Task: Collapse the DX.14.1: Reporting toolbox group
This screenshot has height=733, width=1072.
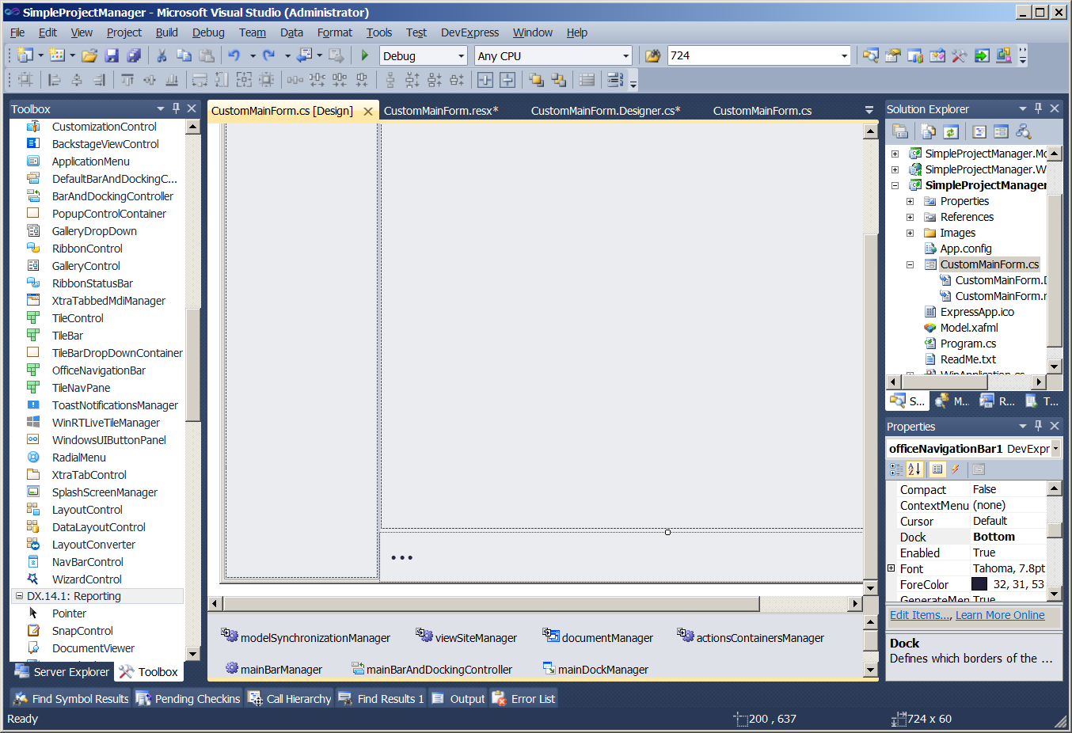Action: [19, 596]
